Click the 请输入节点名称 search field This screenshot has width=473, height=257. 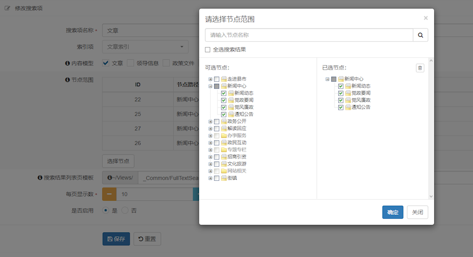pos(309,35)
